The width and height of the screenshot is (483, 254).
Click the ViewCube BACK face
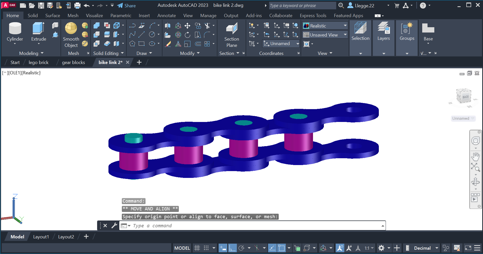(x=465, y=97)
